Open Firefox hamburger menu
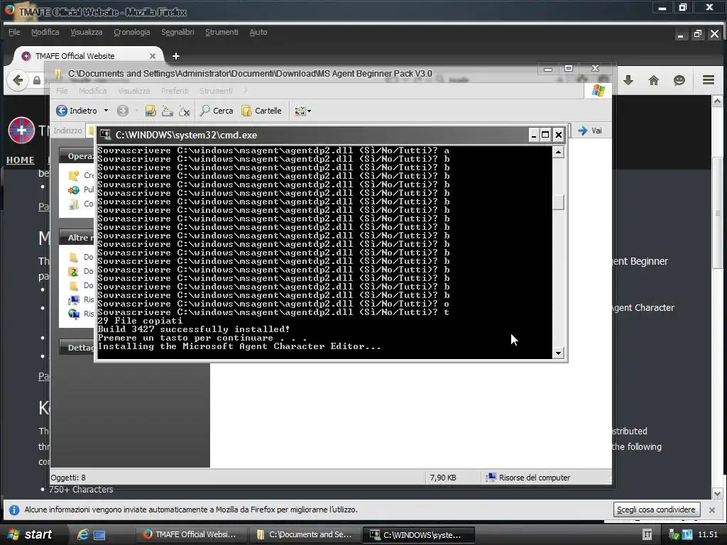This screenshot has height=545, width=727. tap(708, 79)
